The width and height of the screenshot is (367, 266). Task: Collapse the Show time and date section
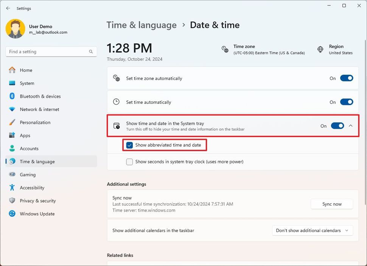350,126
